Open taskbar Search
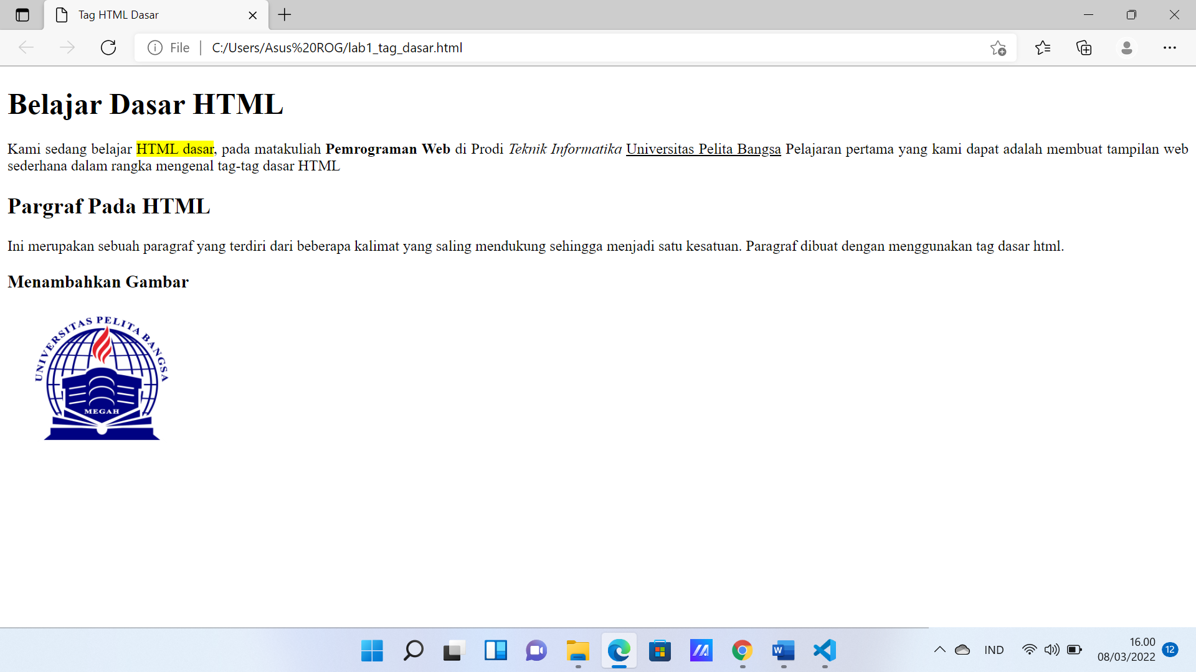 [413, 651]
